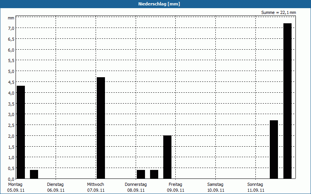Click the Mittwoch axis label
311x194 pixels.
coord(95,185)
